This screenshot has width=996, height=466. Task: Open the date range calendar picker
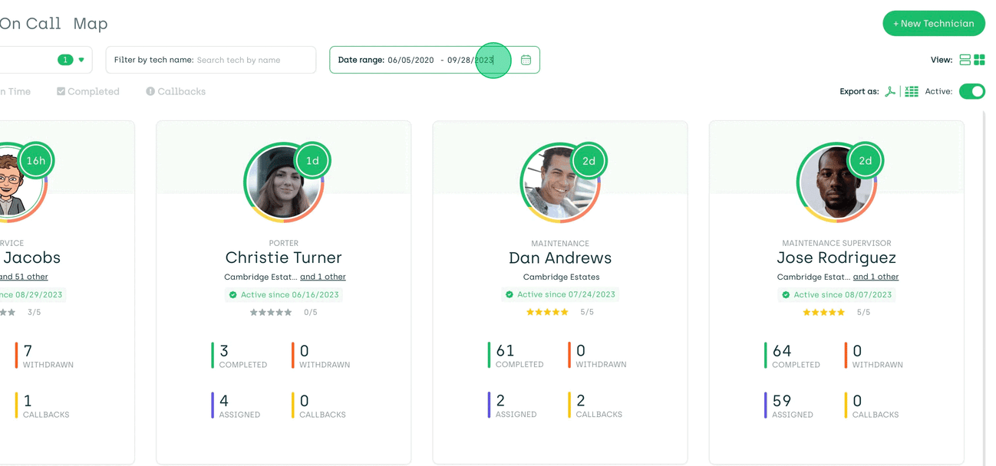point(526,60)
